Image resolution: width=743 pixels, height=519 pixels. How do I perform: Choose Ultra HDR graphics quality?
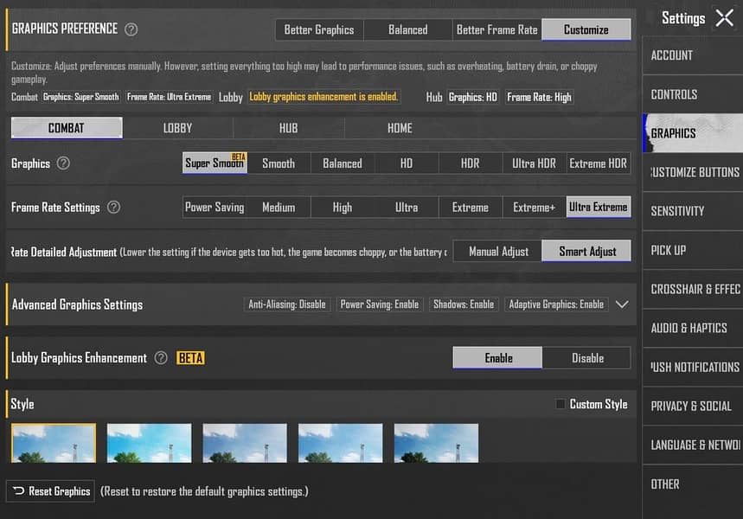tap(534, 163)
